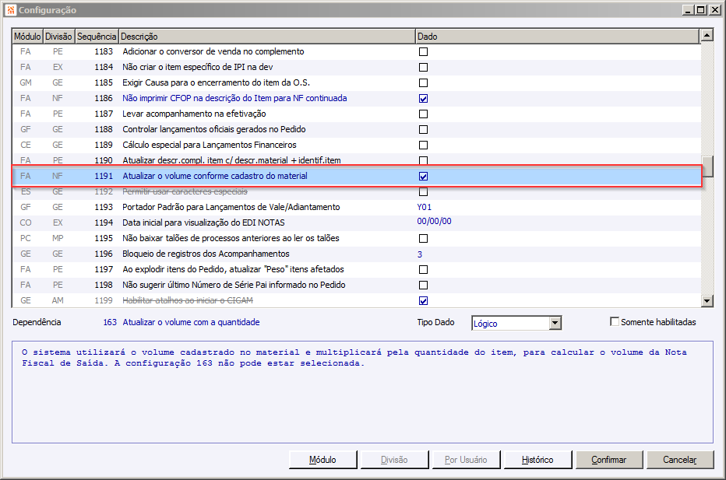
Task: Click the value 3 in row 1196
Action: pyautogui.click(x=420, y=254)
